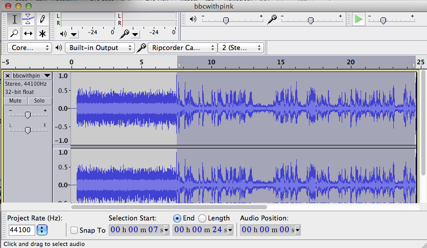The width and height of the screenshot is (427, 248).
Task: Click the Project Rate stepper arrows
Action: point(42,230)
